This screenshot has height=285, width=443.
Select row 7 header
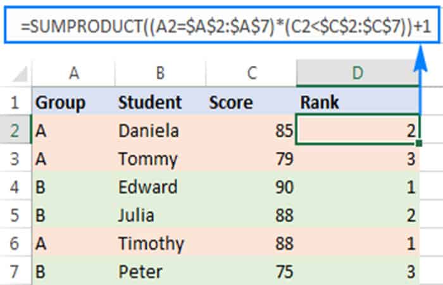[x=16, y=271]
